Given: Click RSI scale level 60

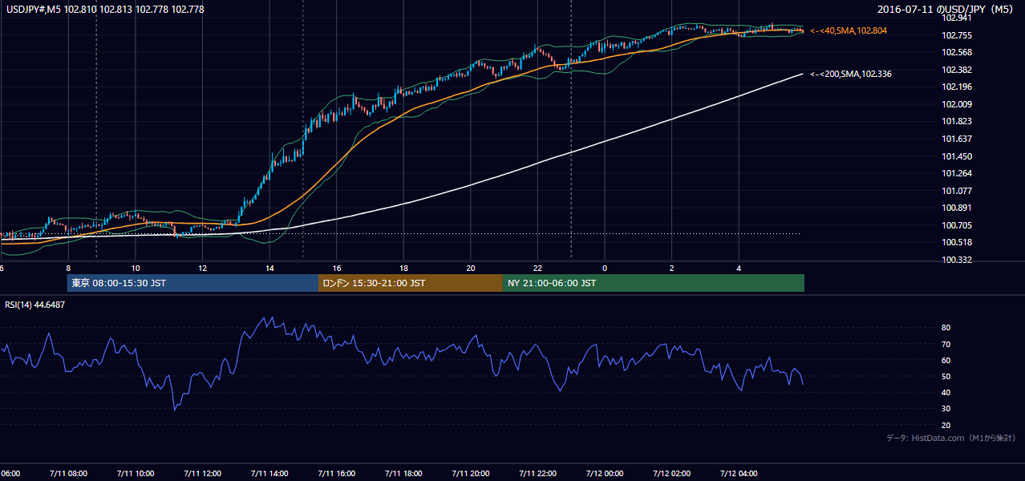Looking at the screenshot, I should point(946,360).
